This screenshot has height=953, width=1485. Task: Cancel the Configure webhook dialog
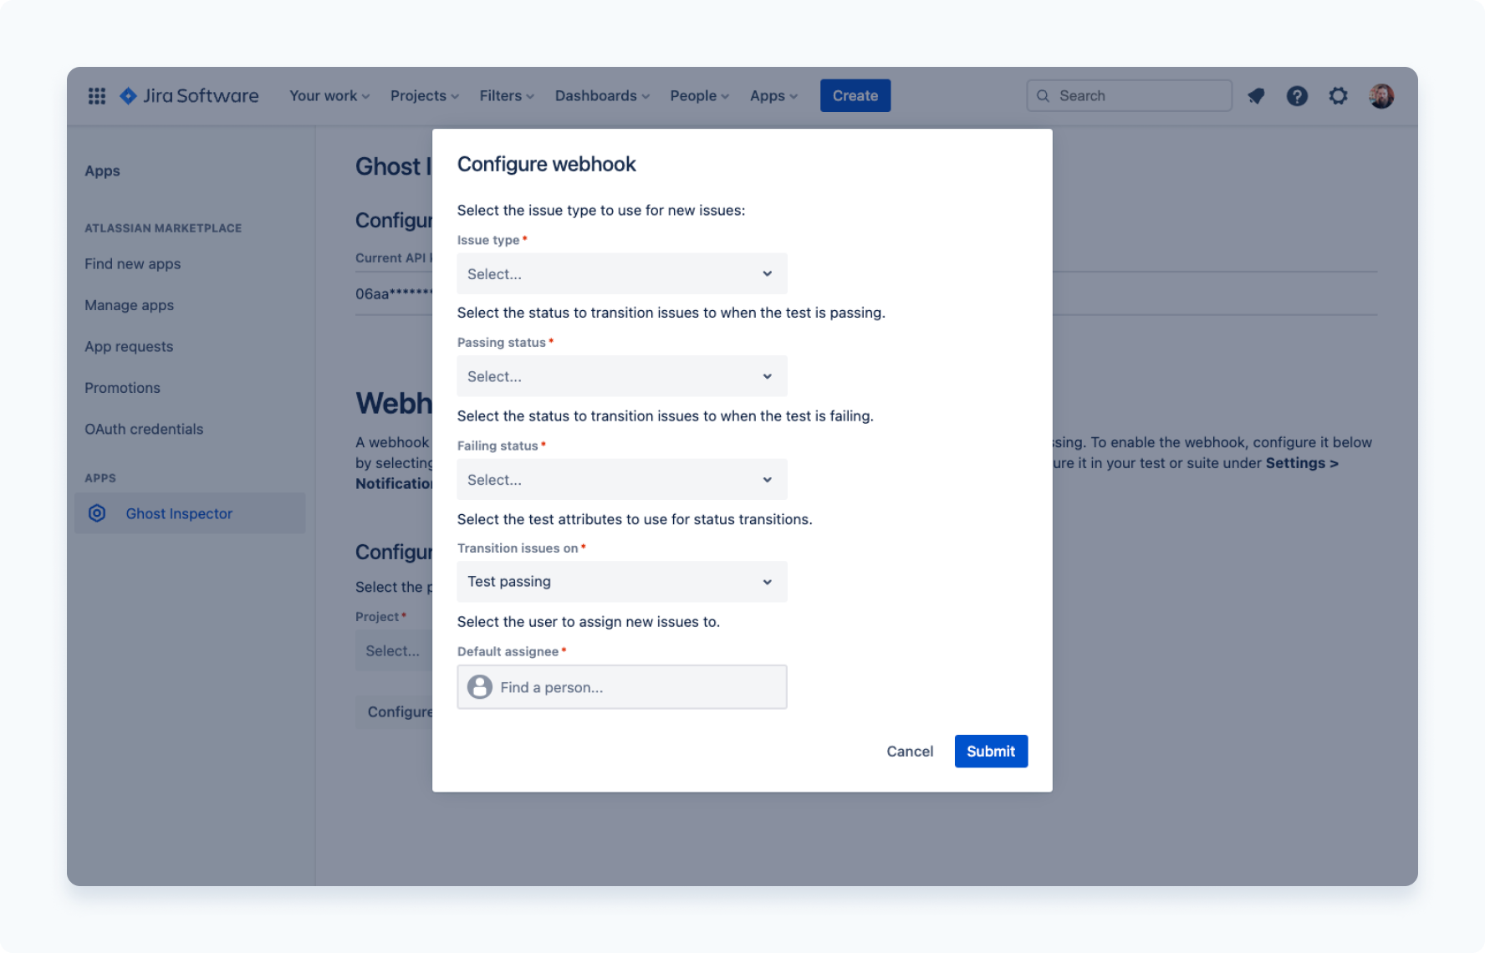click(x=910, y=751)
